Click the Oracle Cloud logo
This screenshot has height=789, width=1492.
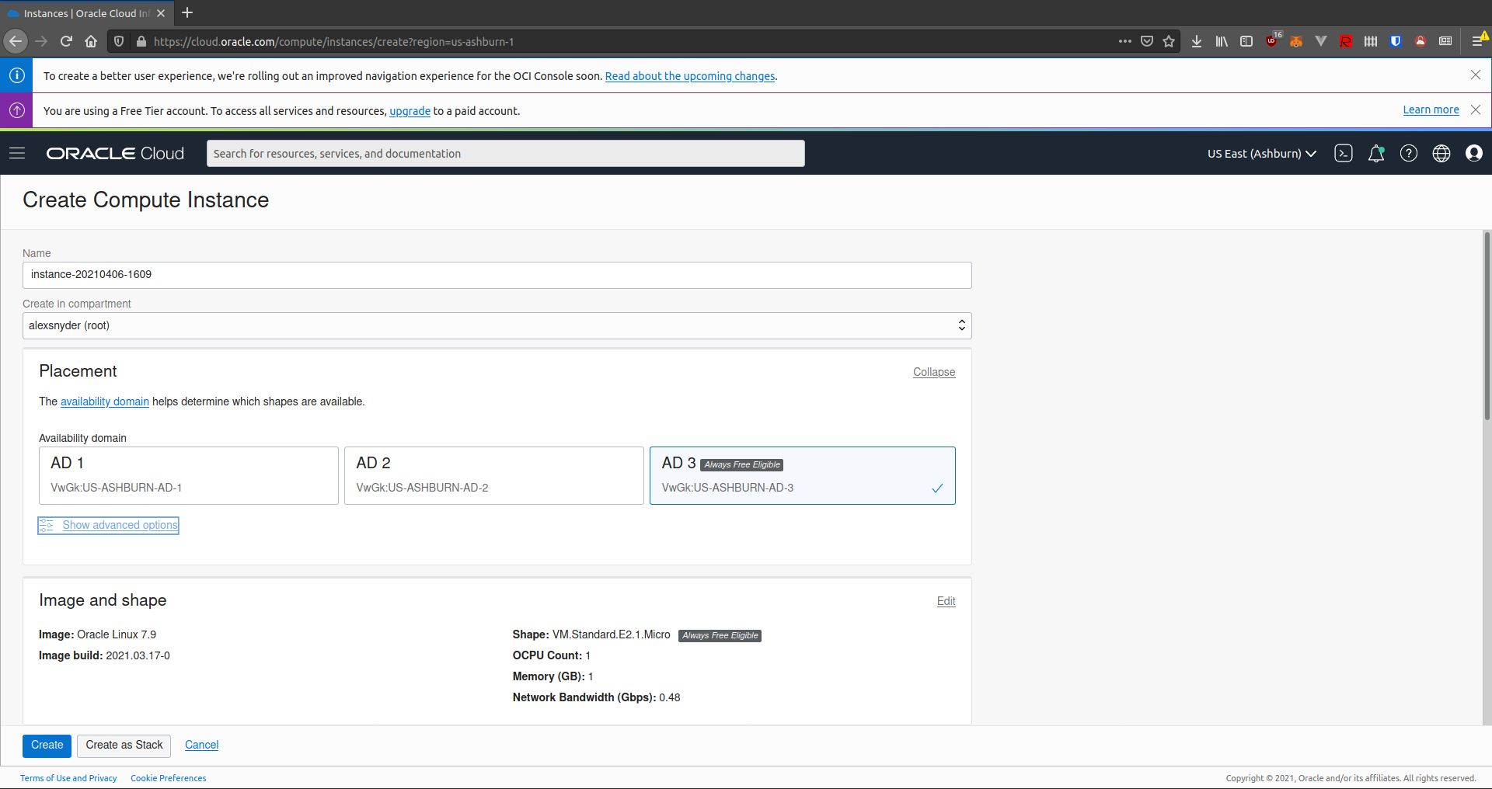tap(115, 154)
